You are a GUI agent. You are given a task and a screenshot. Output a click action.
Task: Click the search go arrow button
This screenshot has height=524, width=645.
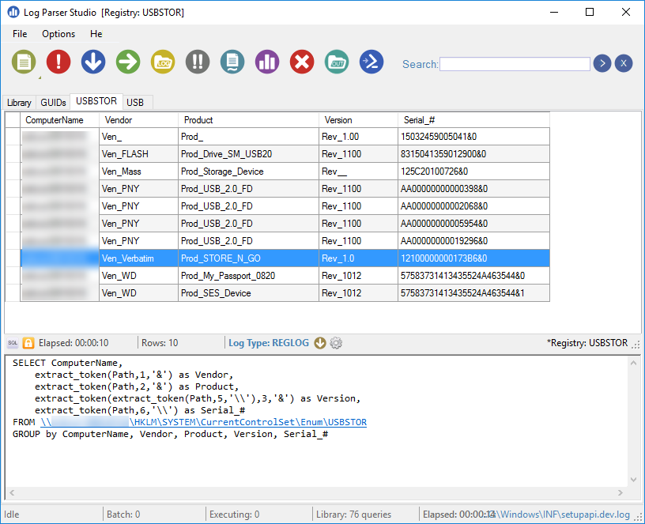[602, 63]
